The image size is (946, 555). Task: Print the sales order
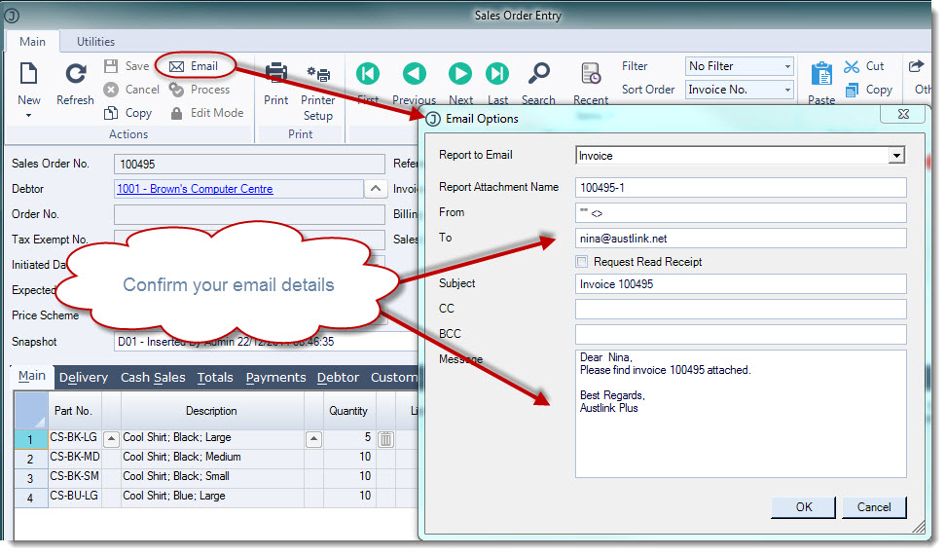pos(275,84)
